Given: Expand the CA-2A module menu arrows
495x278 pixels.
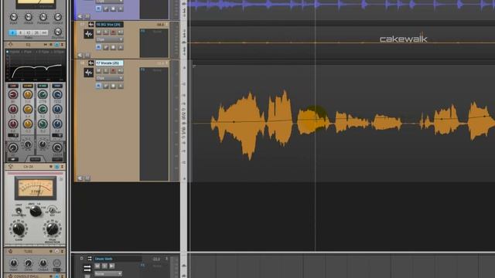Looking at the screenshot, I should [x=62, y=167].
